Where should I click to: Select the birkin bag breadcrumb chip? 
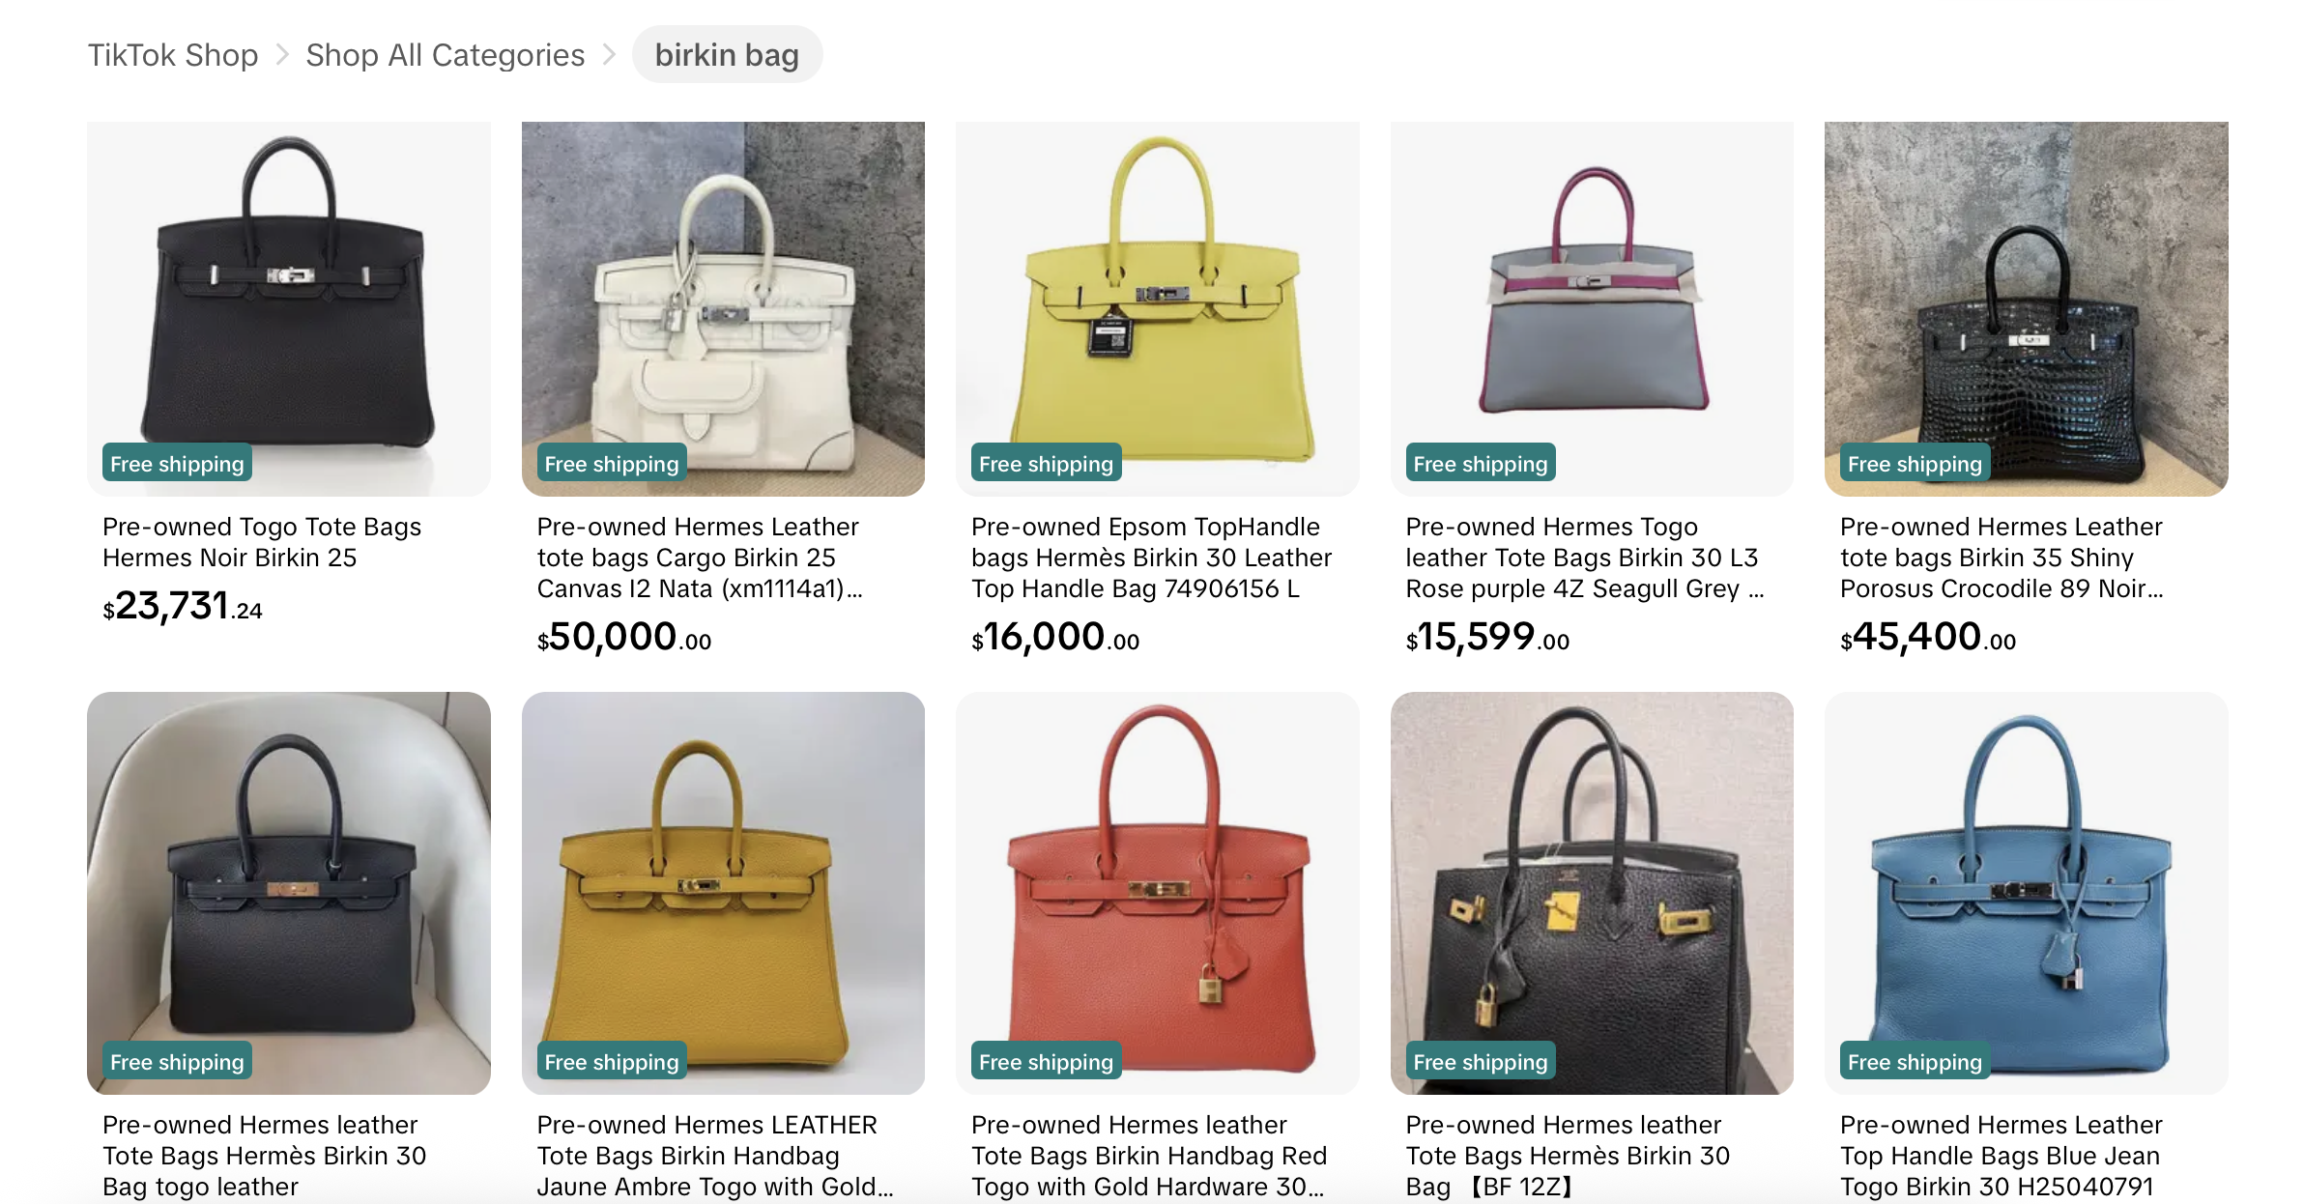tap(727, 55)
